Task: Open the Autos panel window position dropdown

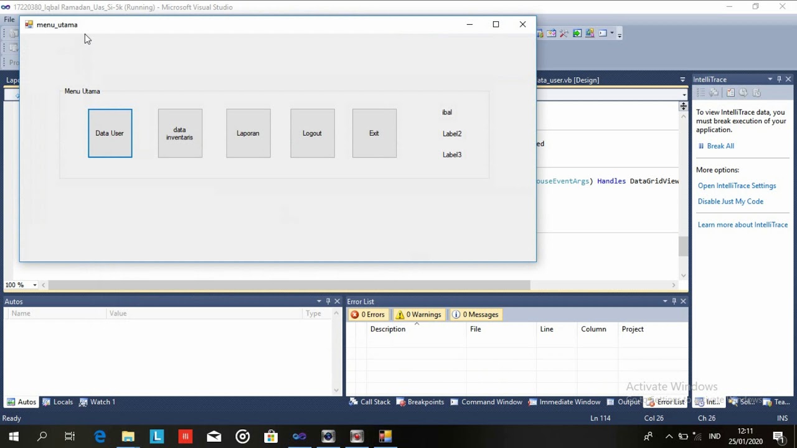Action: [x=319, y=301]
